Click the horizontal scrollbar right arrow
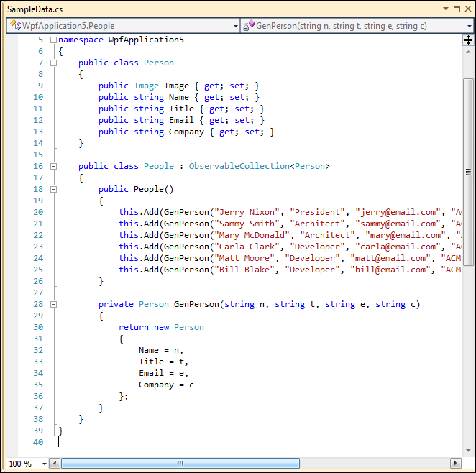This screenshot has width=476, height=473. [x=455, y=464]
